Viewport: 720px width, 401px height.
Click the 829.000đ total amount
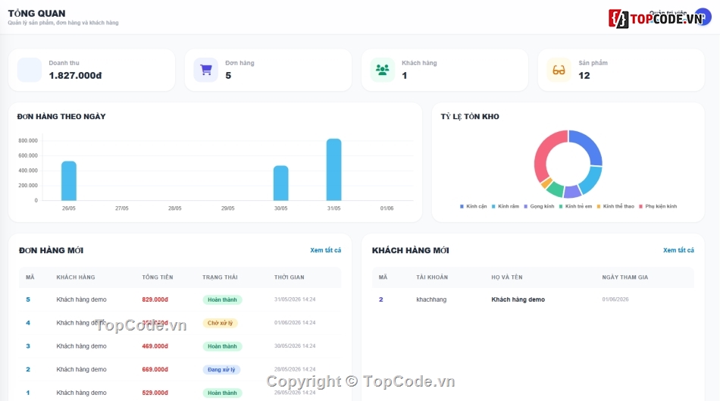point(155,299)
